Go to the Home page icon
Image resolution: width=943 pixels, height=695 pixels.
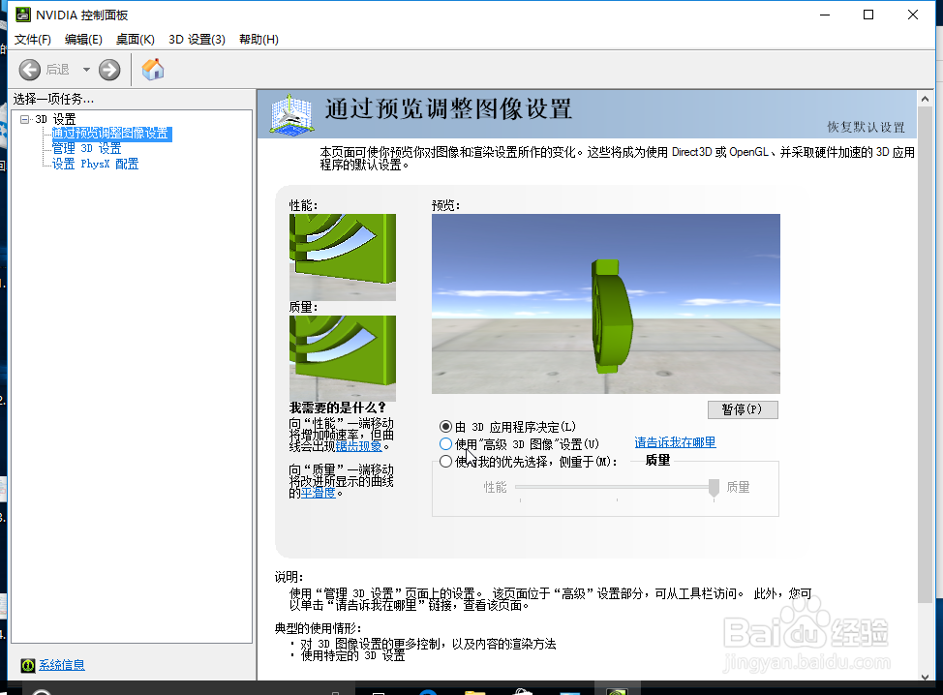click(153, 69)
